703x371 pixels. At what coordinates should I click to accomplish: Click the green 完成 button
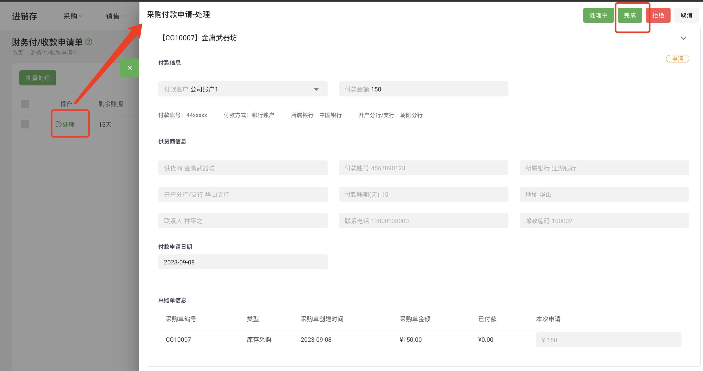pyautogui.click(x=630, y=15)
